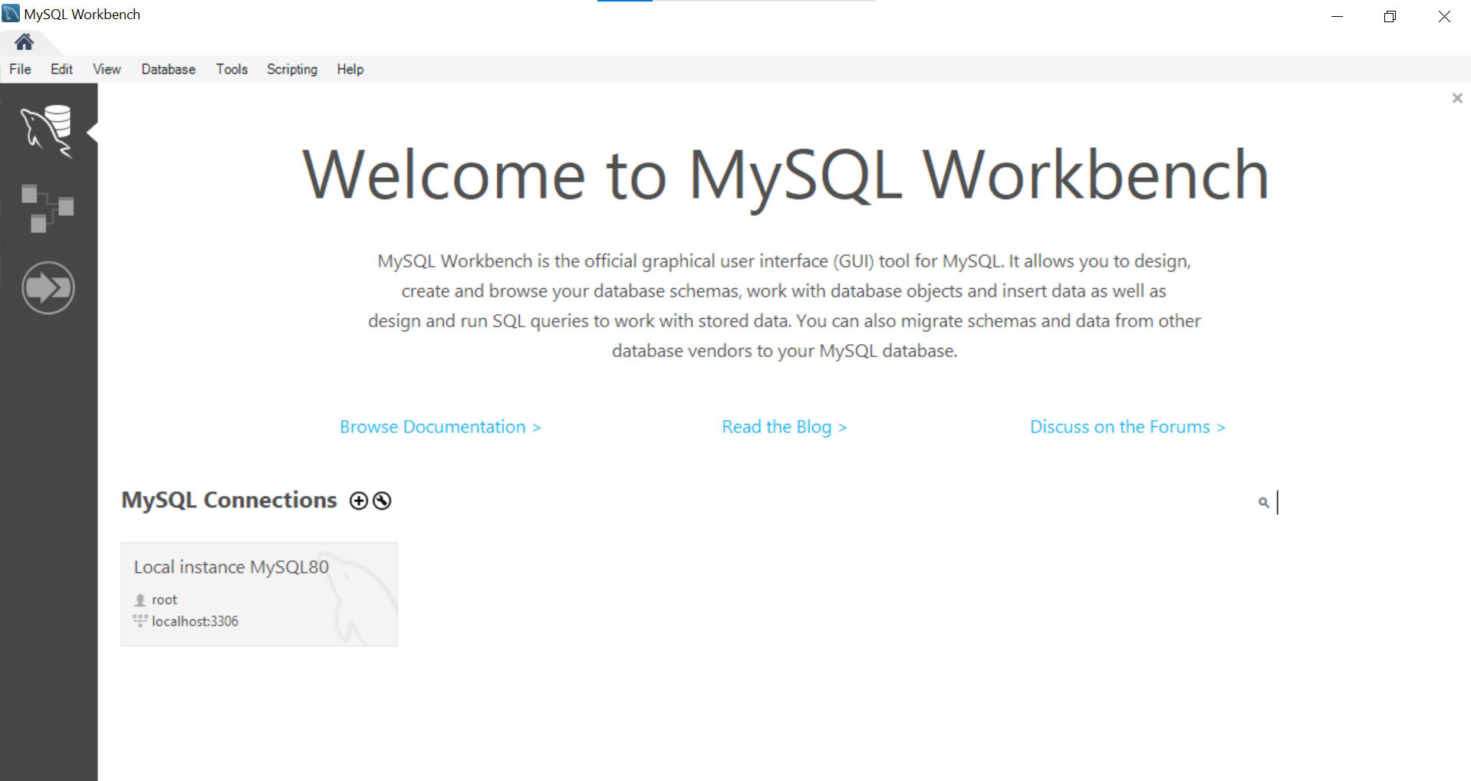Expand the Database menu
Image resolution: width=1471 pixels, height=781 pixels.
pyautogui.click(x=168, y=69)
